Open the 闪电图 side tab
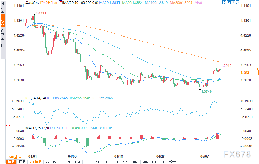The image size is (259, 164). [2, 34]
